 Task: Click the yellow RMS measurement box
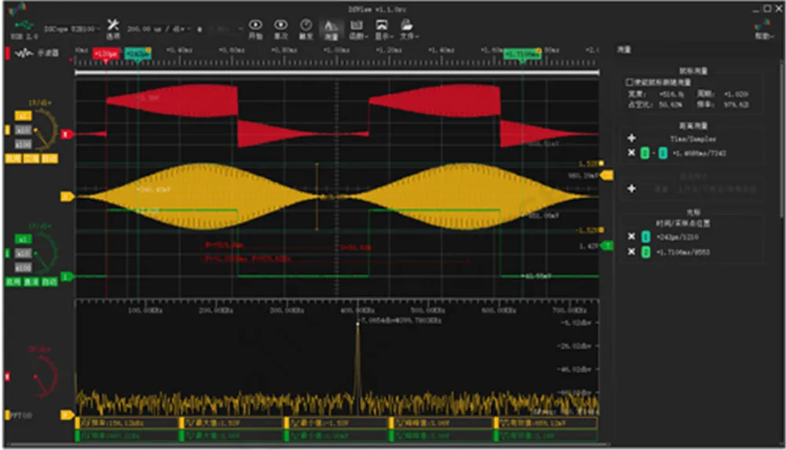pos(546,423)
